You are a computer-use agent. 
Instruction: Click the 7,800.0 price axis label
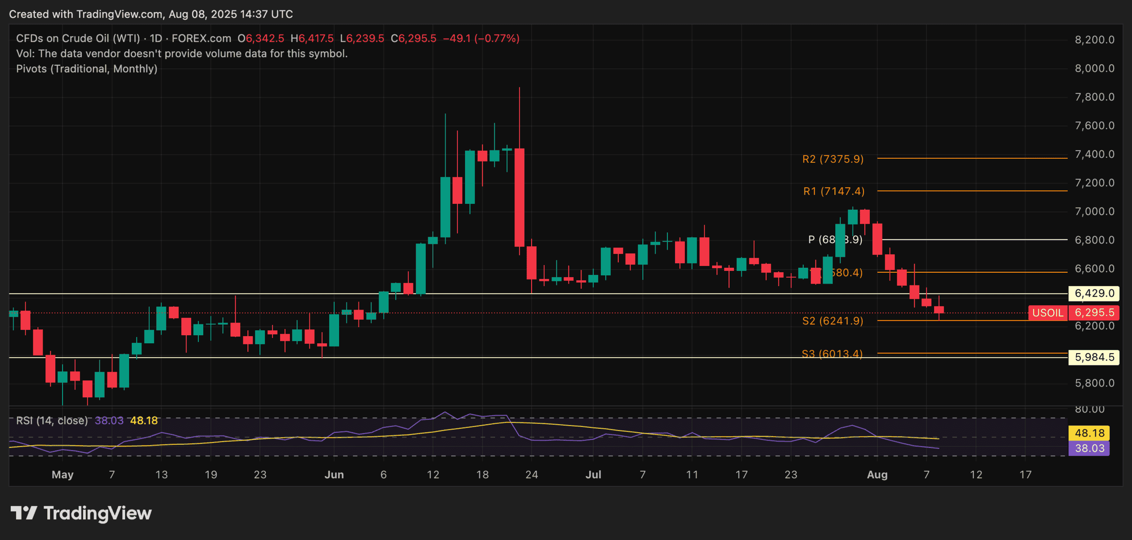point(1095,97)
